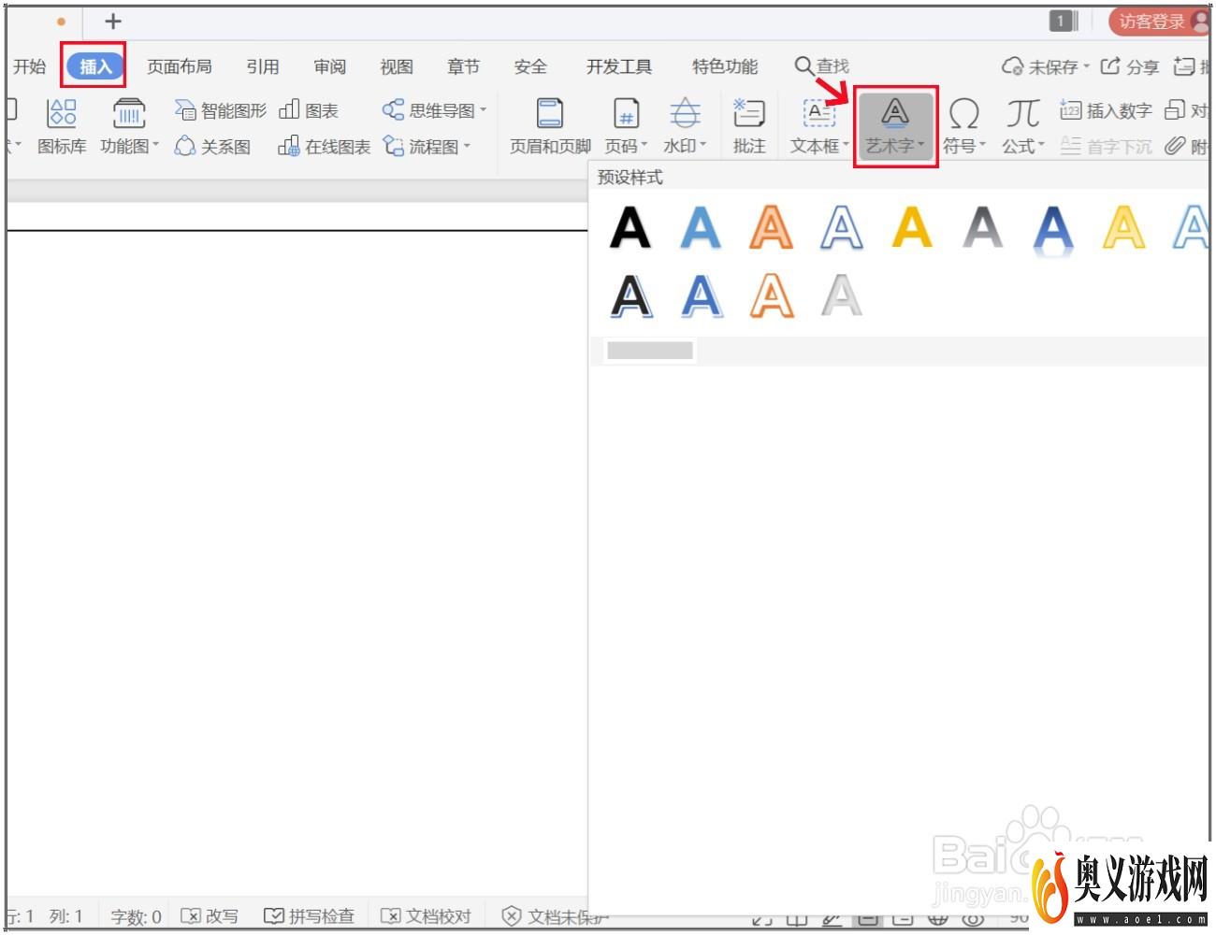
Task: Pick orange outline word art in second row
Action: pos(772,296)
